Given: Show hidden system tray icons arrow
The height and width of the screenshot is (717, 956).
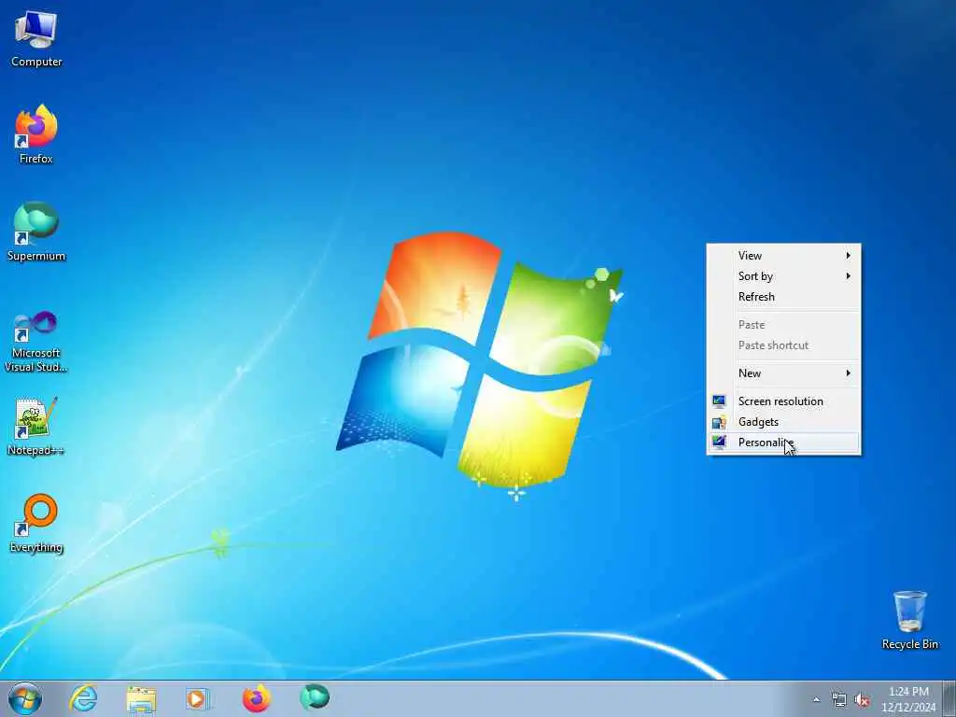Looking at the screenshot, I should pos(816,700).
